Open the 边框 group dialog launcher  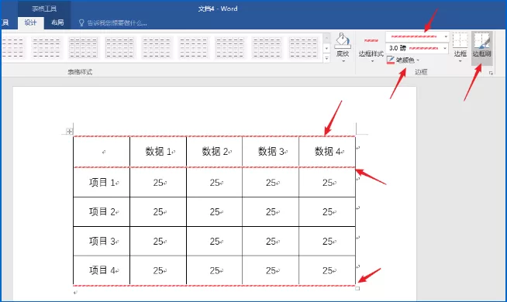tap(491, 74)
